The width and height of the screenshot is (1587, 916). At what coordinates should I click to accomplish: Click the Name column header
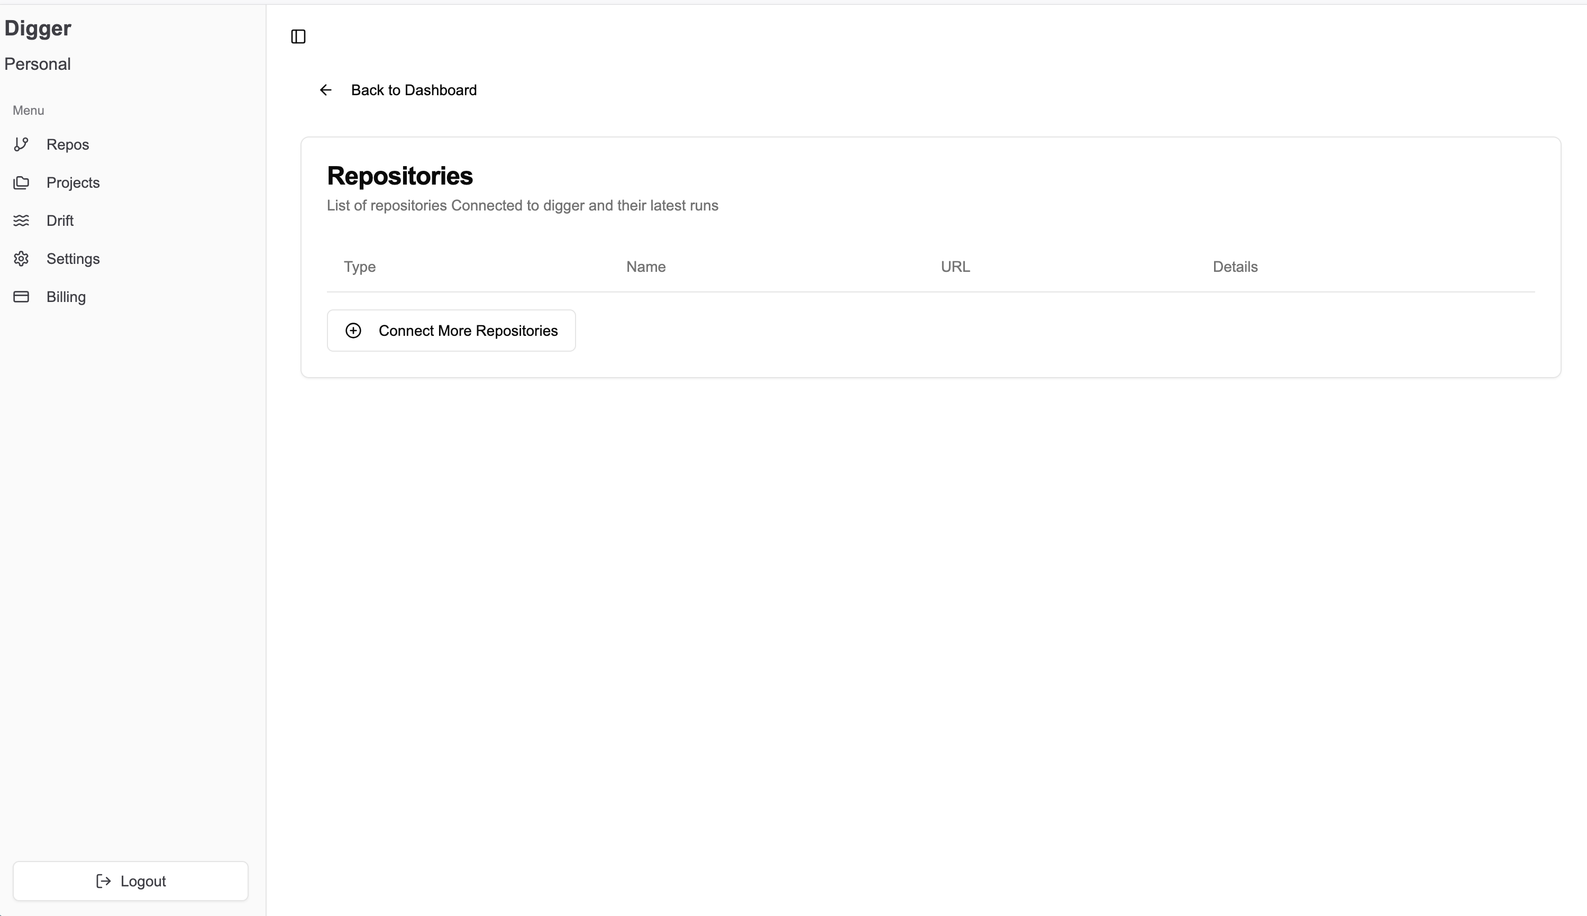[645, 267]
